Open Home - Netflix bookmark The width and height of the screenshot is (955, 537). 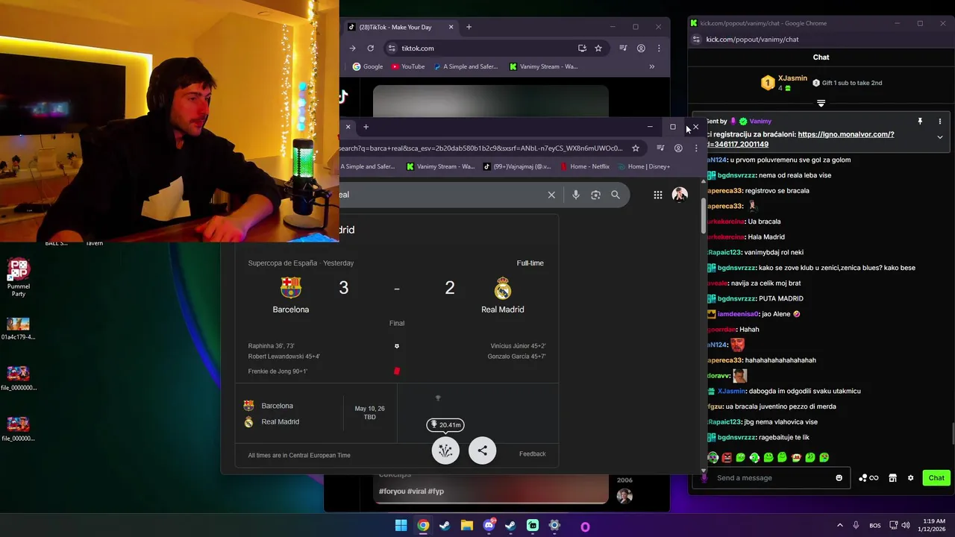click(585, 166)
